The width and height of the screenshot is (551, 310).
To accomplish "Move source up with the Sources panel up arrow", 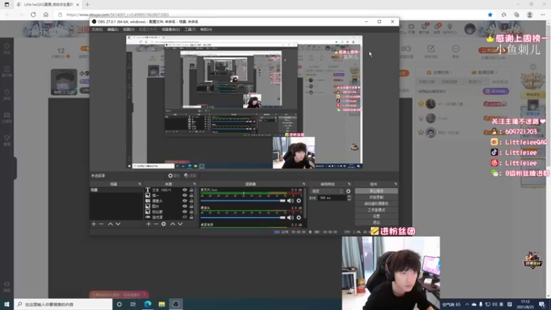I will pyautogui.click(x=173, y=224).
